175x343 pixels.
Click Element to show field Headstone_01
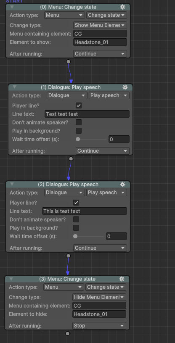(x=100, y=42)
